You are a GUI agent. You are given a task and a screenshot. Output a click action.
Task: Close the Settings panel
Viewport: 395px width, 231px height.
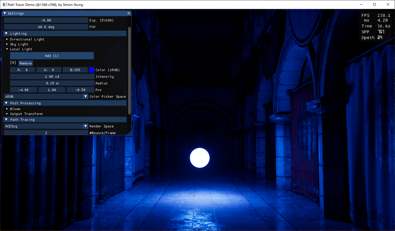pyautogui.click(x=129, y=13)
